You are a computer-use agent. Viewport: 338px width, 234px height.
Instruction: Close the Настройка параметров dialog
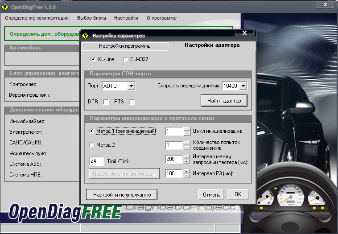[244, 33]
